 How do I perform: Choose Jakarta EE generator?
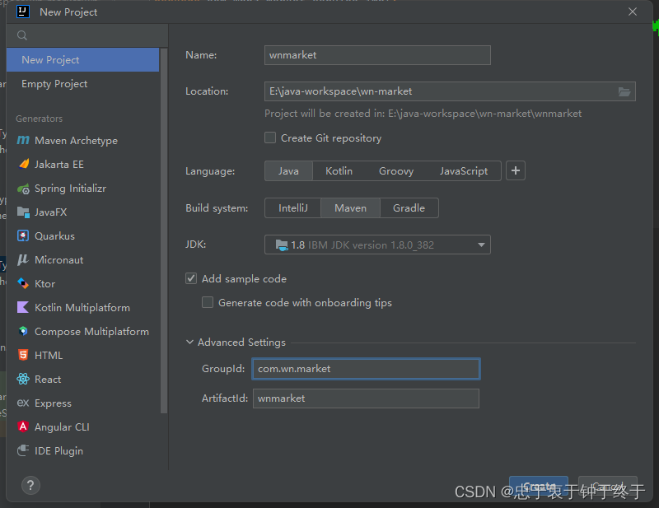pyautogui.click(x=83, y=165)
